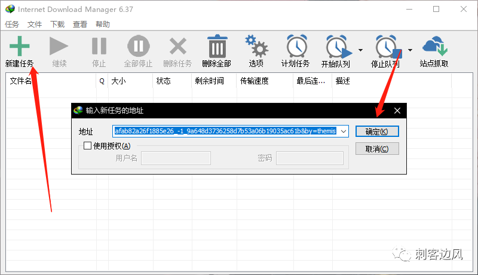Open the 帮助 menu
This screenshot has height=275, width=478.
[102, 24]
